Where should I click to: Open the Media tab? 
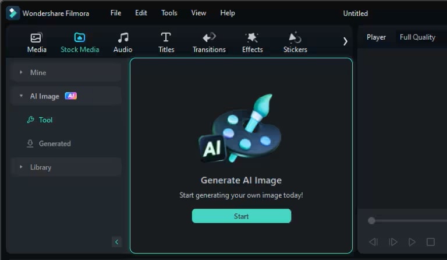(x=37, y=43)
